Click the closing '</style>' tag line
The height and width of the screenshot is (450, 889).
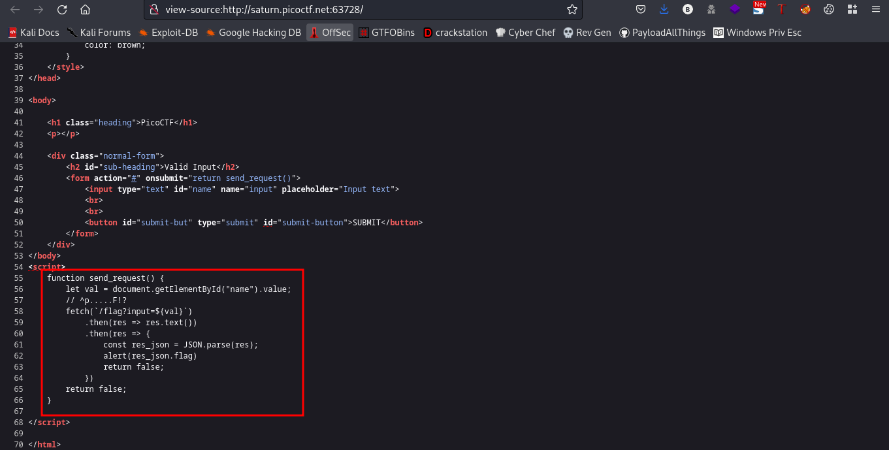pos(65,67)
